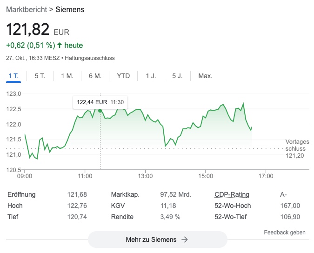Click the Hoch label
The width and height of the screenshot is (314, 253).
(15, 206)
